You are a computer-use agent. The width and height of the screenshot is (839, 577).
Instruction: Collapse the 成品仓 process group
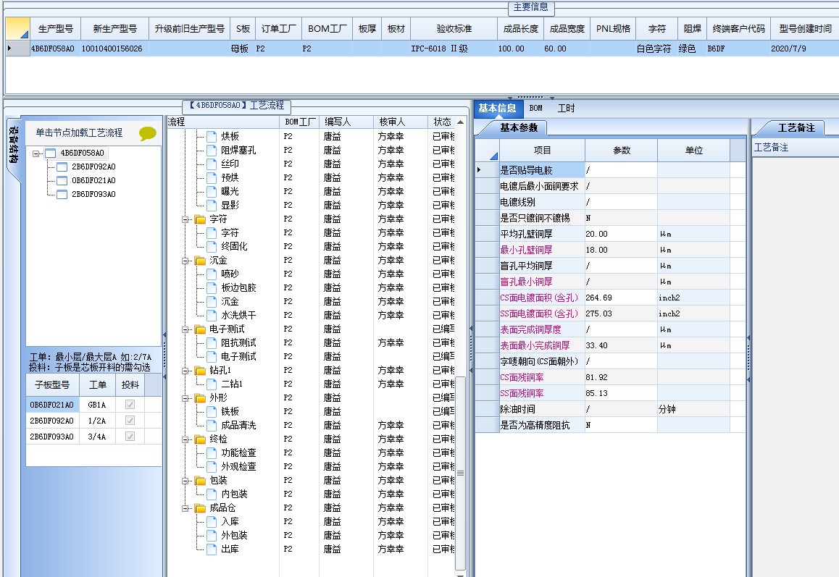(x=185, y=508)
